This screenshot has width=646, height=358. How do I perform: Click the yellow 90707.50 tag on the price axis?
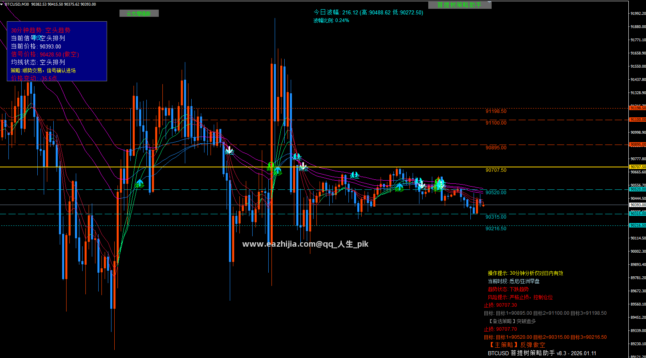pyautogui.click(x=637, y=167)
